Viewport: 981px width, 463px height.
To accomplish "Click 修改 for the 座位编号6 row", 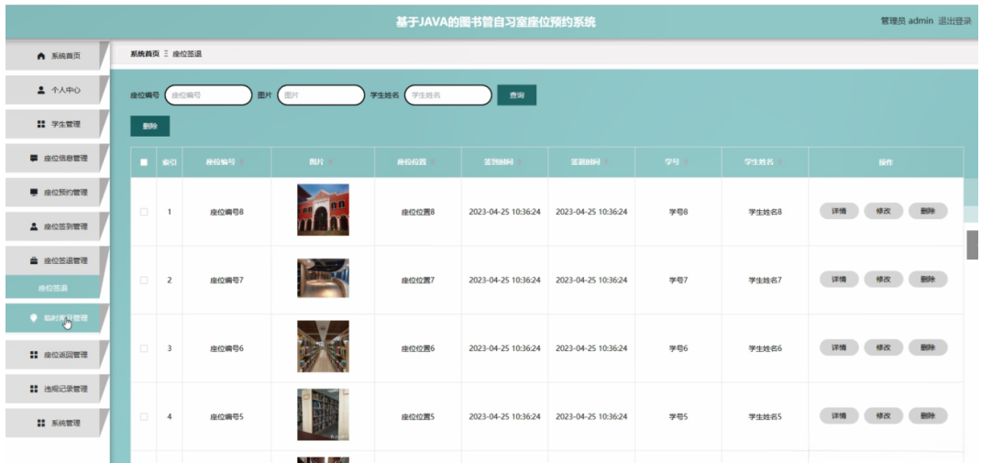I will 884,347.
